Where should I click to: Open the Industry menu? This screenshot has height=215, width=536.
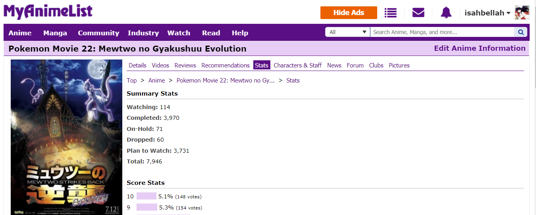pos(143,33)
